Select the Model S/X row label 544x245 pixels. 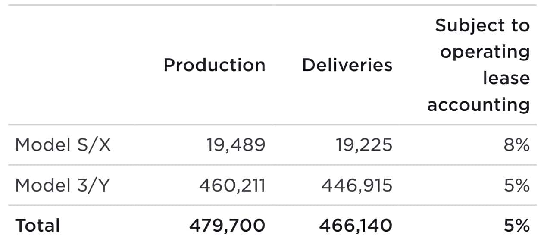click(x=63, y=145)
